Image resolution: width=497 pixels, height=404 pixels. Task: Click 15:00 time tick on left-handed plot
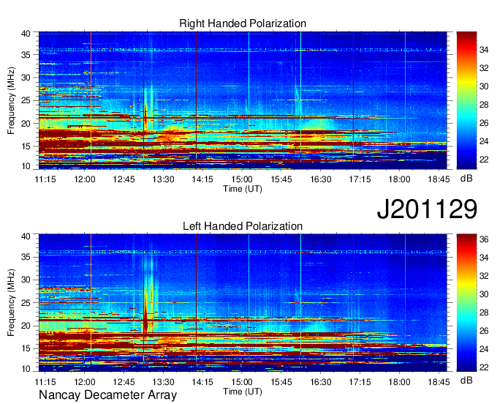[242, 382]
